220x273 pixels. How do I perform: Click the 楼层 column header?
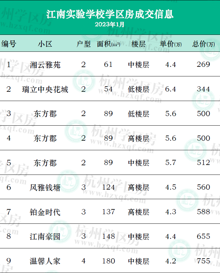point(138,44)
